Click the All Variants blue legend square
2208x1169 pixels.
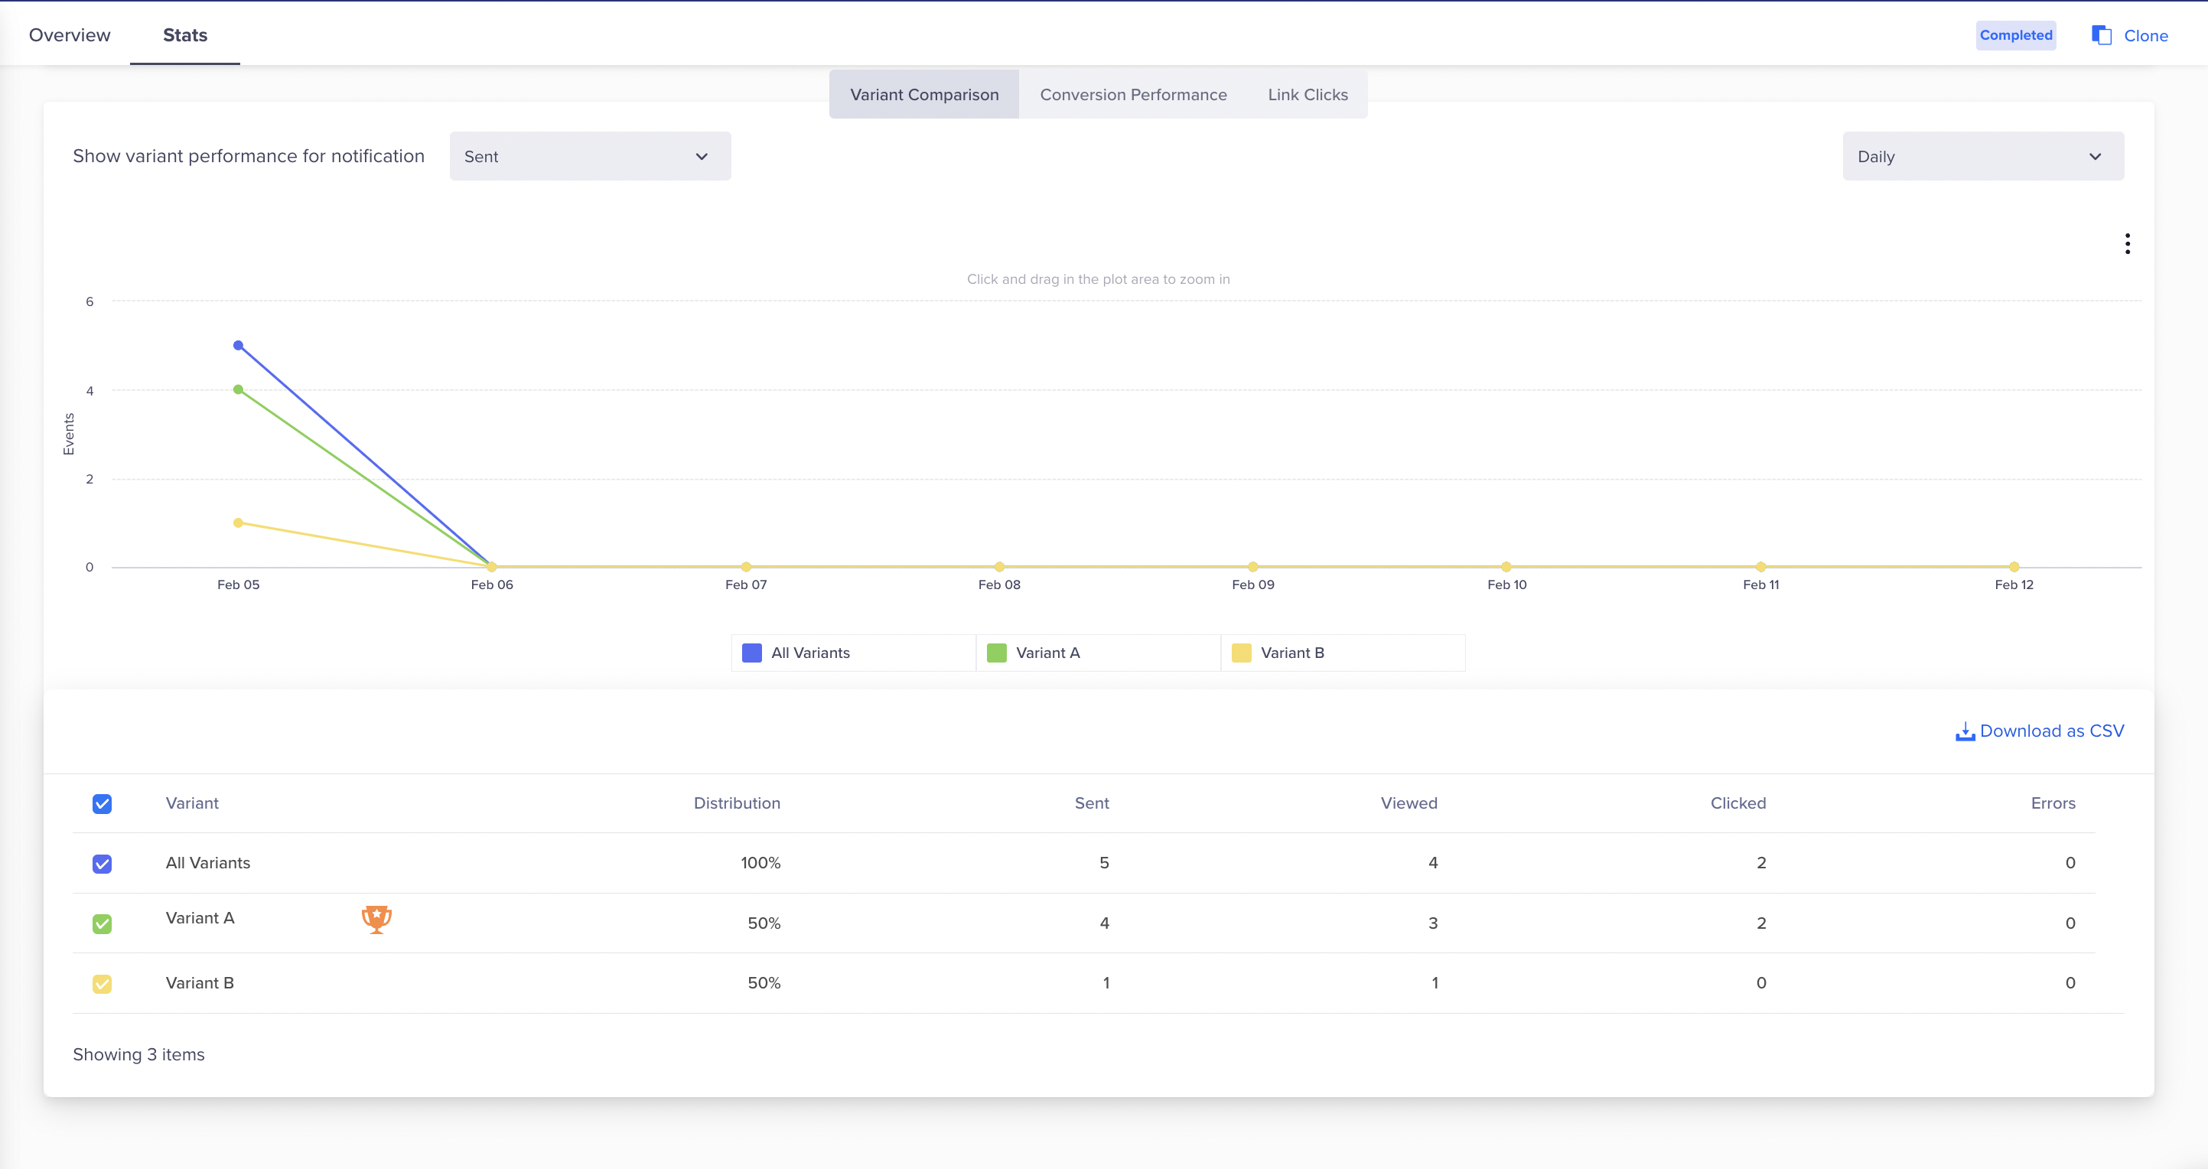(752, 653)
